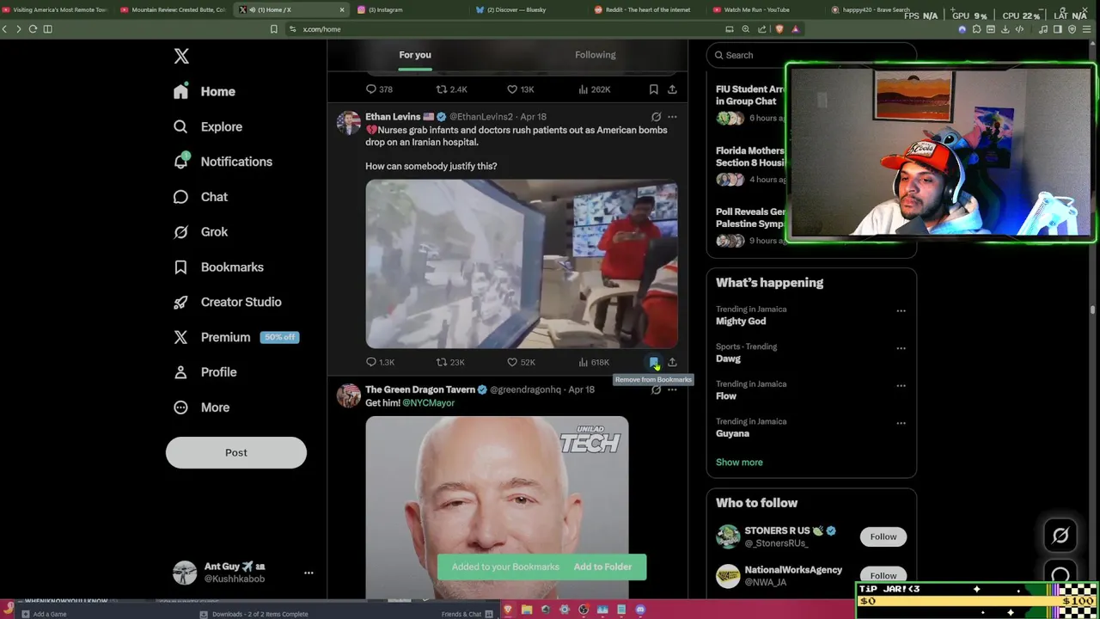Open the Dawg trending topic
The image size is (1100, 619).
pyautogui.click(x=728, y=359)
